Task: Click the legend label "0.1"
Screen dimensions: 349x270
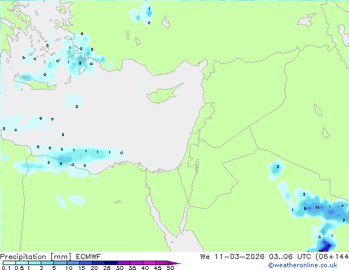Action: (6, 268)
